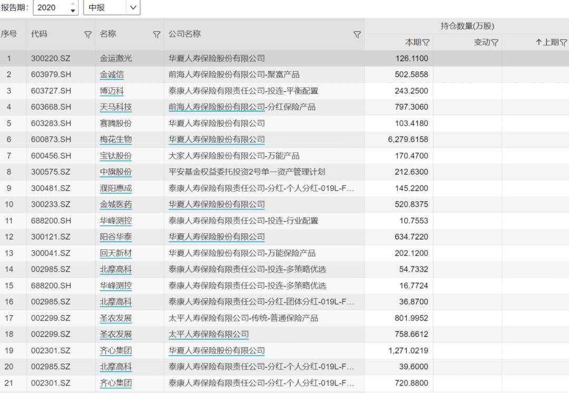Screen dimensions: 569x393
Task: Click 齐心集团 link in row 19
Action: point(116,350)
